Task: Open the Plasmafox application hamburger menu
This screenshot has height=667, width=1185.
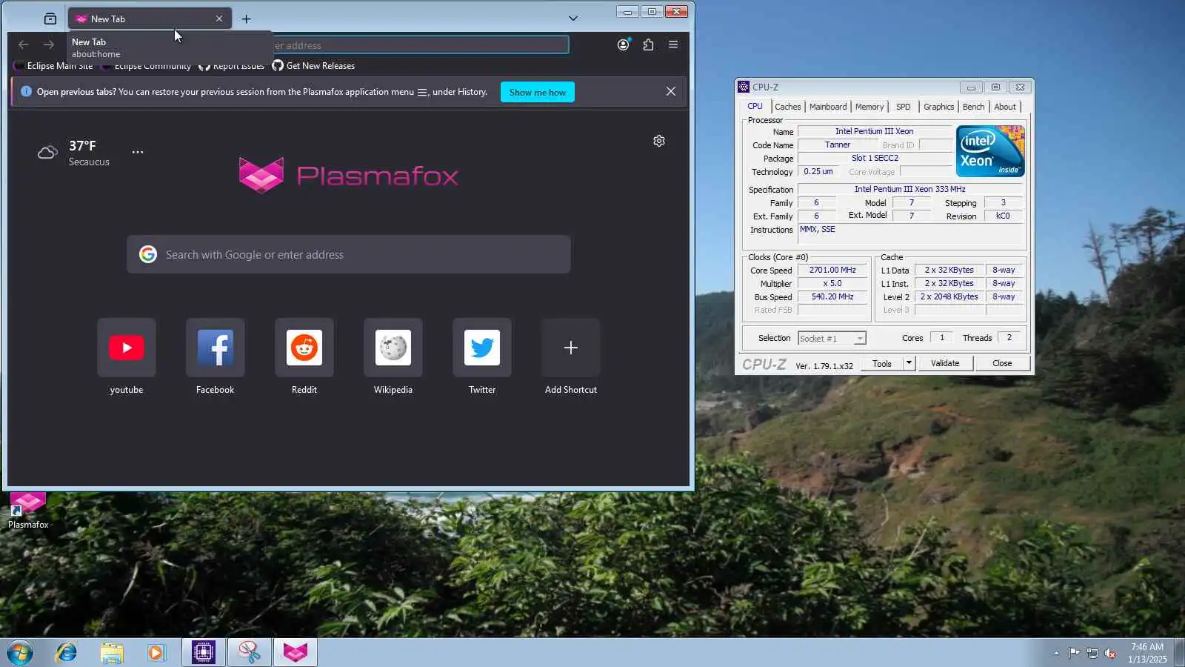Action: click(673, 44)
